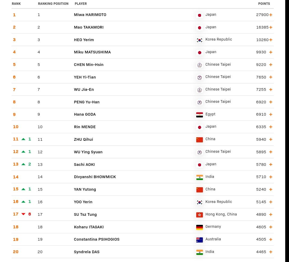Viewport: 289px width, 262px height.
Task: Sort by the POINTS column header
Action: coord(264,4)
